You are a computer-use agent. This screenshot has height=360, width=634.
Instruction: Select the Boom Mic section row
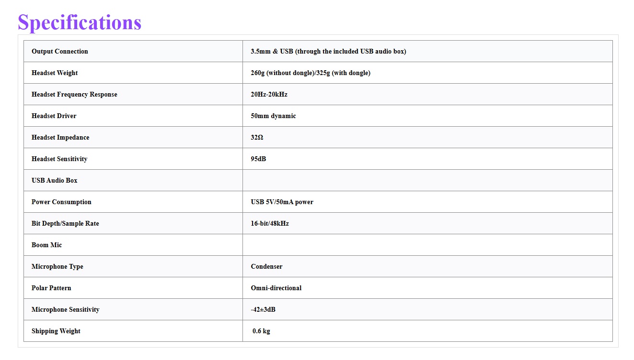318,245
